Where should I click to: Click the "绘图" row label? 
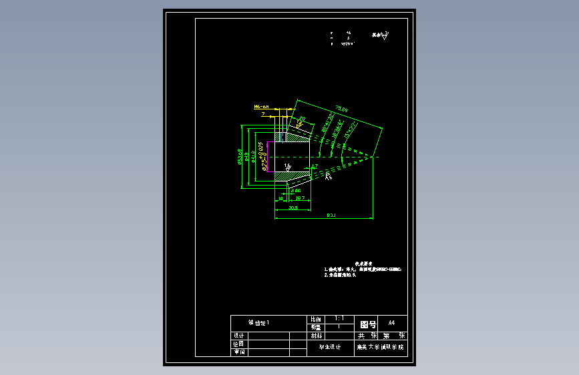click(x=239, y=344)
